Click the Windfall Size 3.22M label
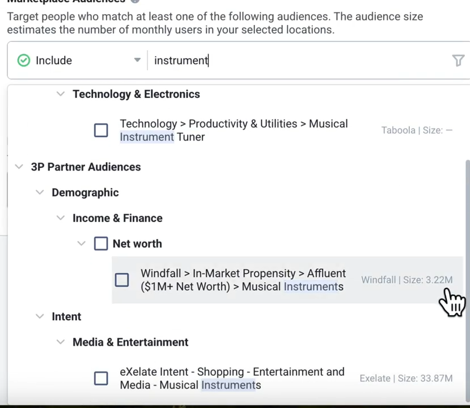This screenshot has width=470, height=408. (407, 280)
